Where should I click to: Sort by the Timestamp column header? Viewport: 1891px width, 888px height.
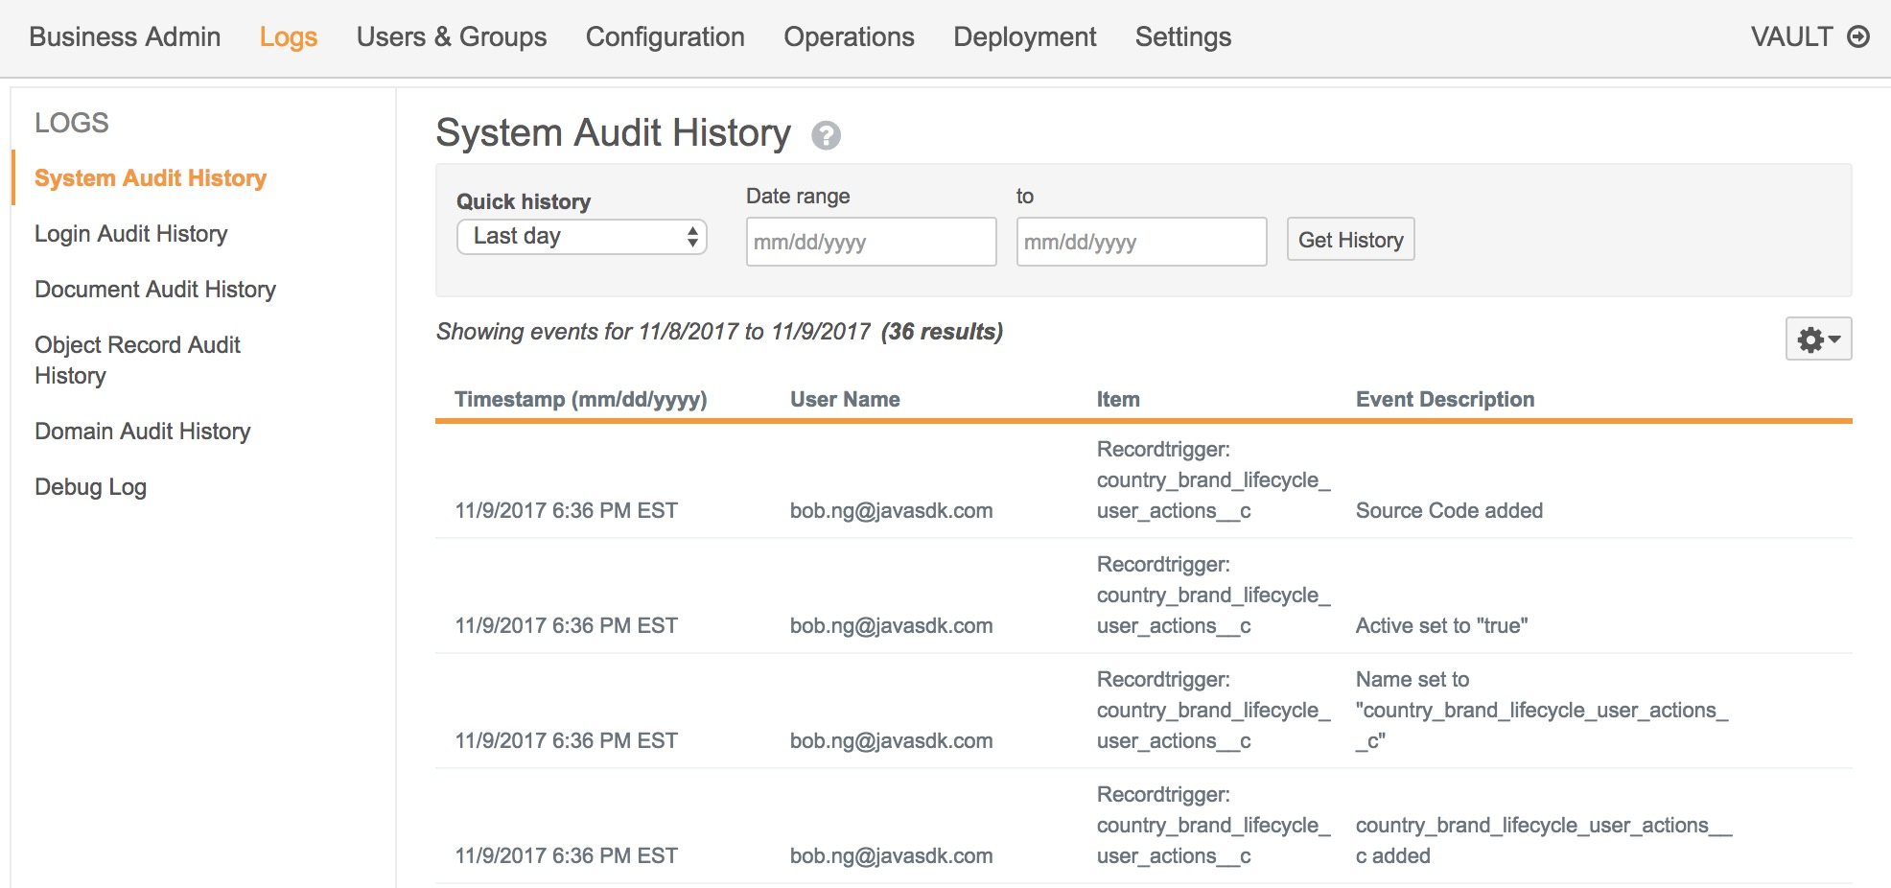(581, 399)
